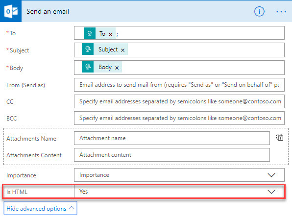
Task: Click the dynamic content icon on the To token
Action: click(90, 33)
